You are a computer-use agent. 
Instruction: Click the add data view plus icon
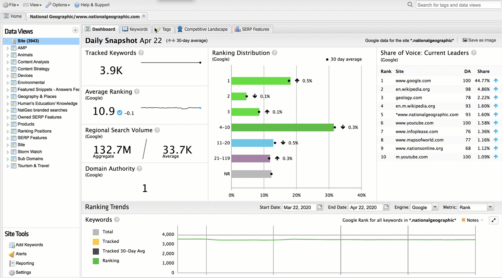tap(75, 30)
